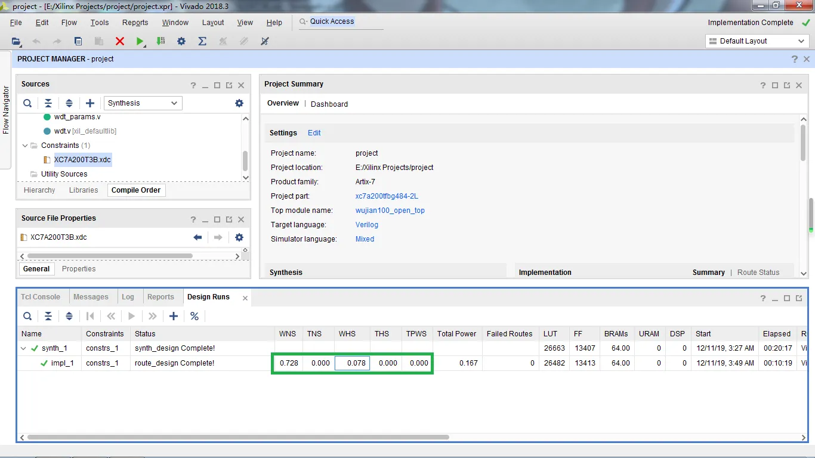815x458 pixels.
Task: Click the Sigma icon in main toolbar
Action: point(202,41)
